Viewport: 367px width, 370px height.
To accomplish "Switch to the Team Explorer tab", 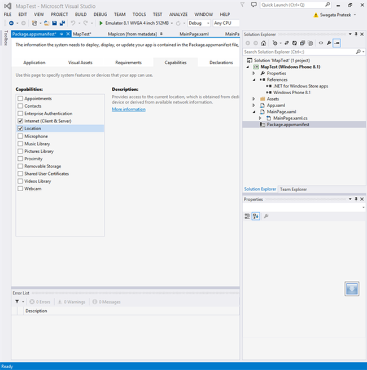I will click(293, 190).
